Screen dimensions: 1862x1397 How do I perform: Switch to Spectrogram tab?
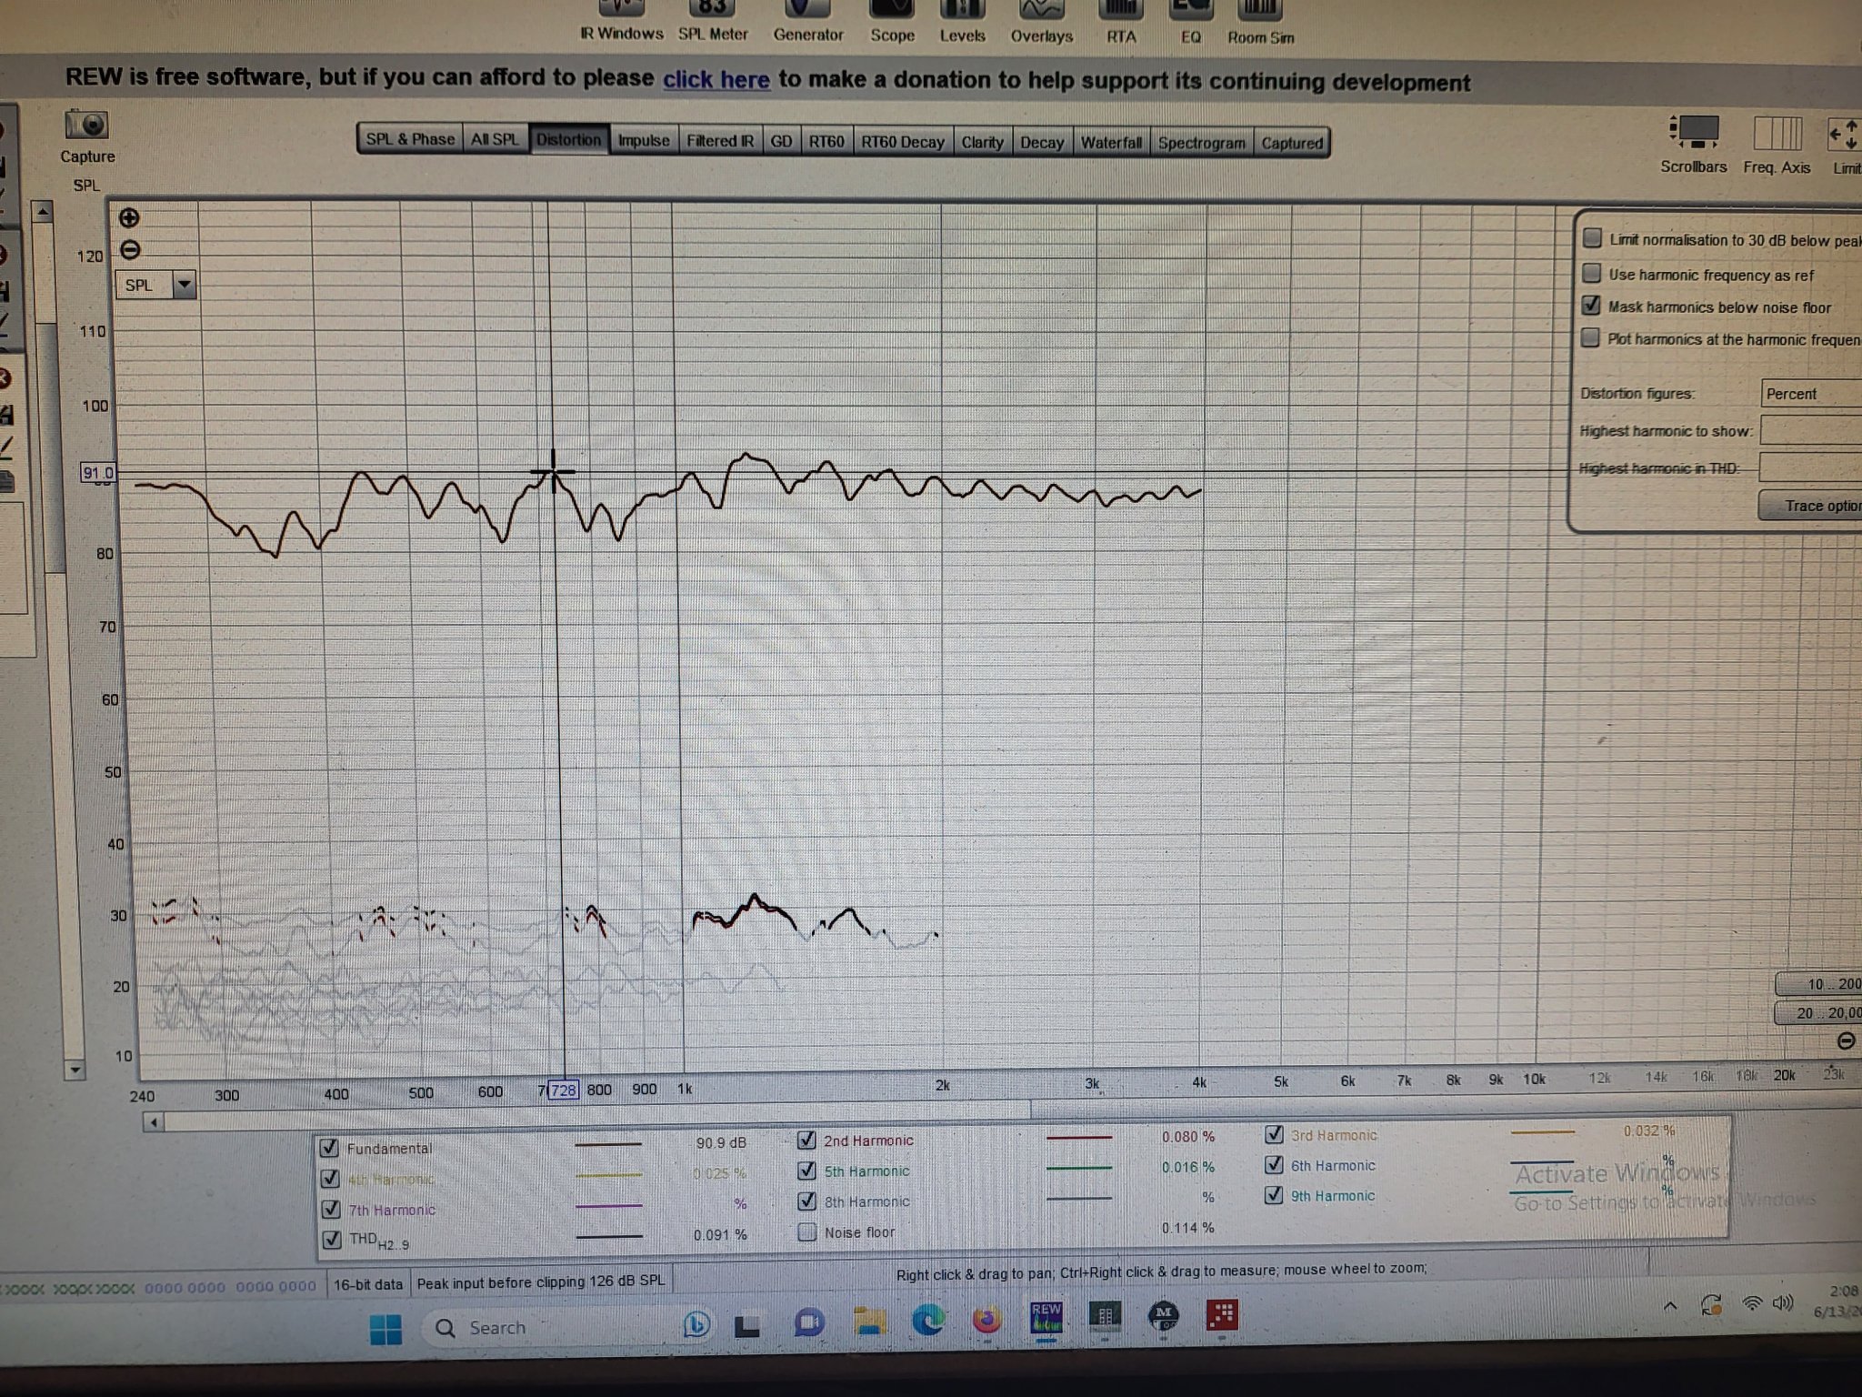pyautogui.click(x=1202, y=143)
